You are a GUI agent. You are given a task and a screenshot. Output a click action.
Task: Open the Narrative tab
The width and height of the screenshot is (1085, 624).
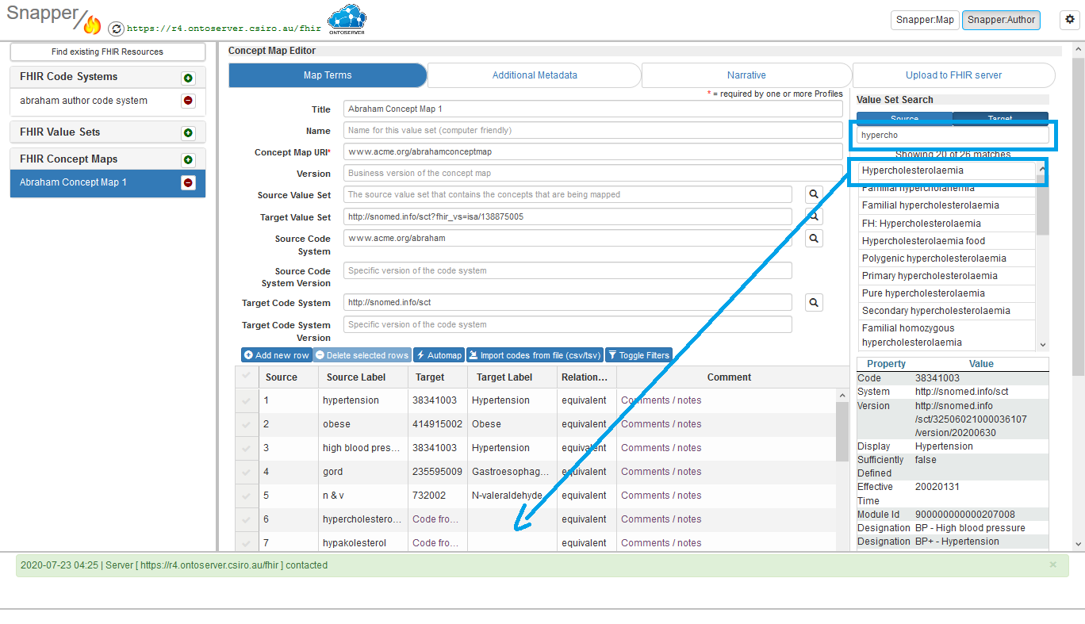(x=746, y=75)
